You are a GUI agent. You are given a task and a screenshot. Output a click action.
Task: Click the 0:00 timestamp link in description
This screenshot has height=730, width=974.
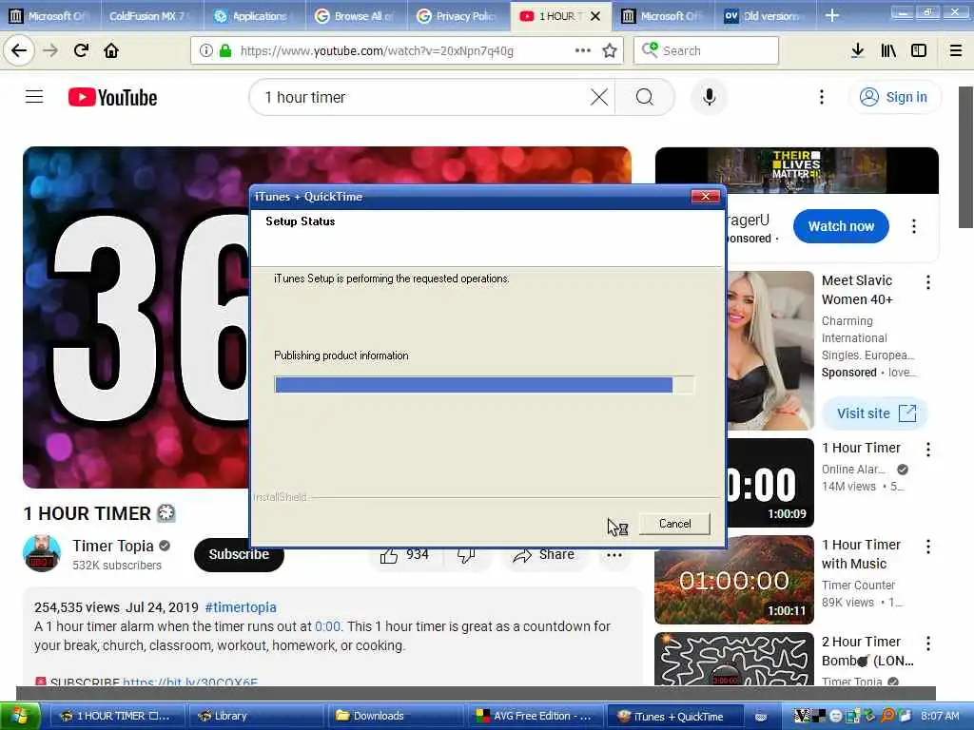coord(327,626)
